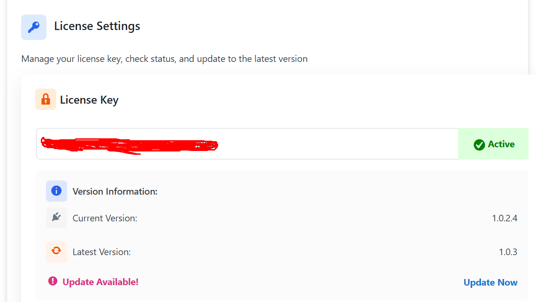
Task: Click the Version Information label
Action: pyautogui.click(x=115, y=191)
